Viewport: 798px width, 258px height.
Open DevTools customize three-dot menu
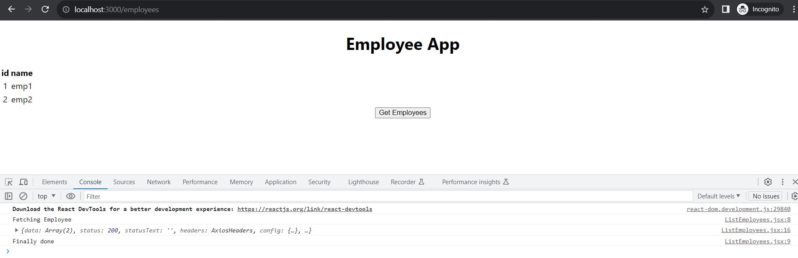[x=782, y=182]
